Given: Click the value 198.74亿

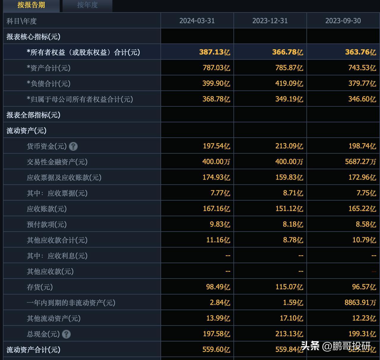Looking at the screenshot, I should [362, 146].
